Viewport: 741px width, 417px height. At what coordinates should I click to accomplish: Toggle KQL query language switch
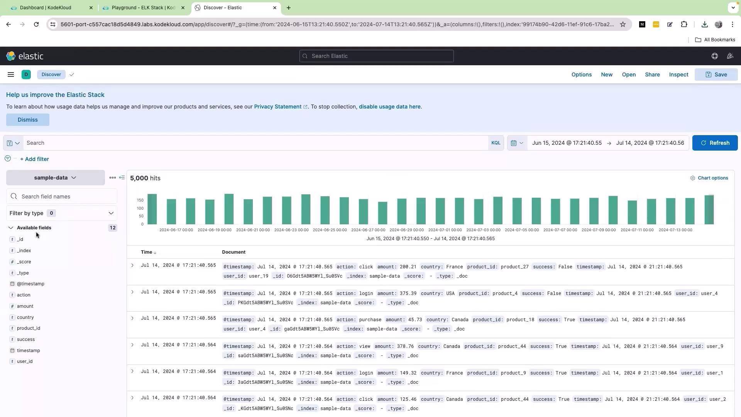pos(496,143)
